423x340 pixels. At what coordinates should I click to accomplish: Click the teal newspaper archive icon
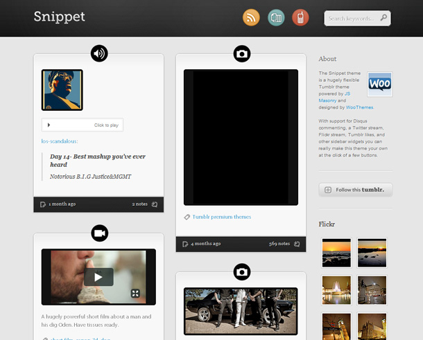[x=276, y=17]
